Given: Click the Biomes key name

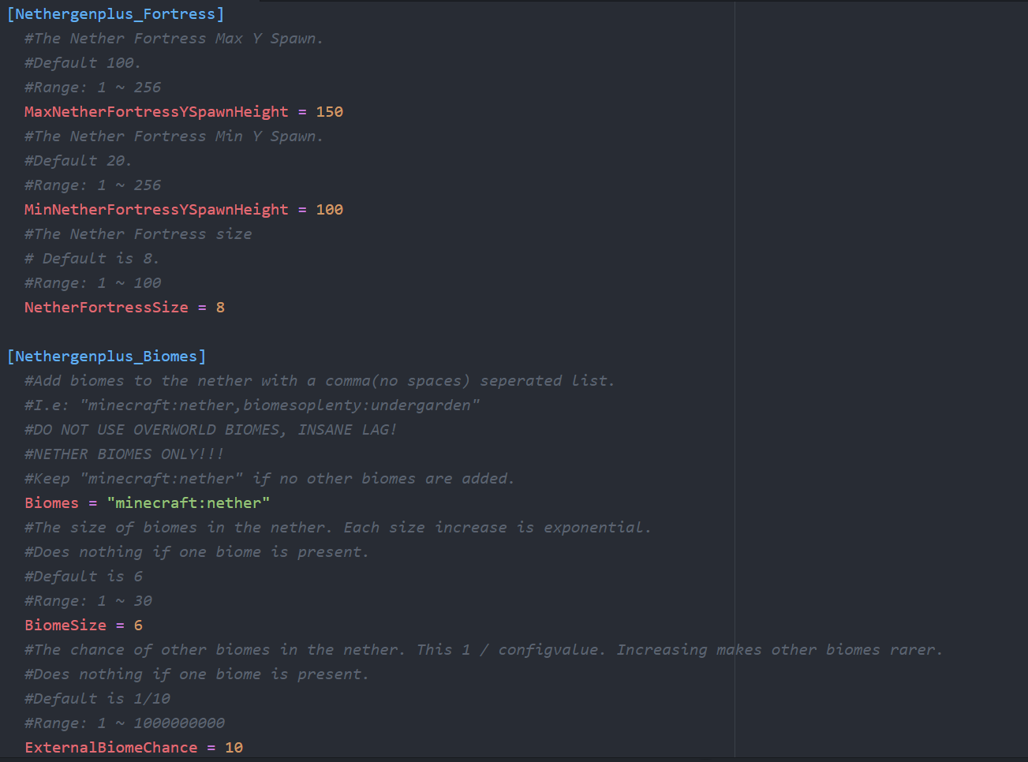Looking at the screenshot, I should coord(52,503).
